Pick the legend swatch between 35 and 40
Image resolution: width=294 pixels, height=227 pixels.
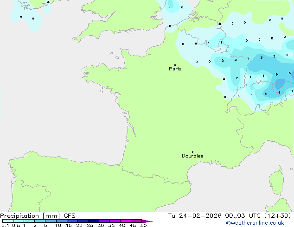click(x=115, y=221)
